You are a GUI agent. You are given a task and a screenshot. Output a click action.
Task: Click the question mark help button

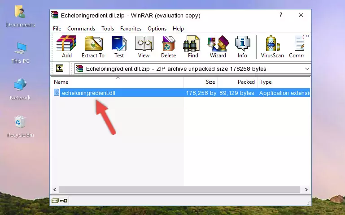click(281, 15)
